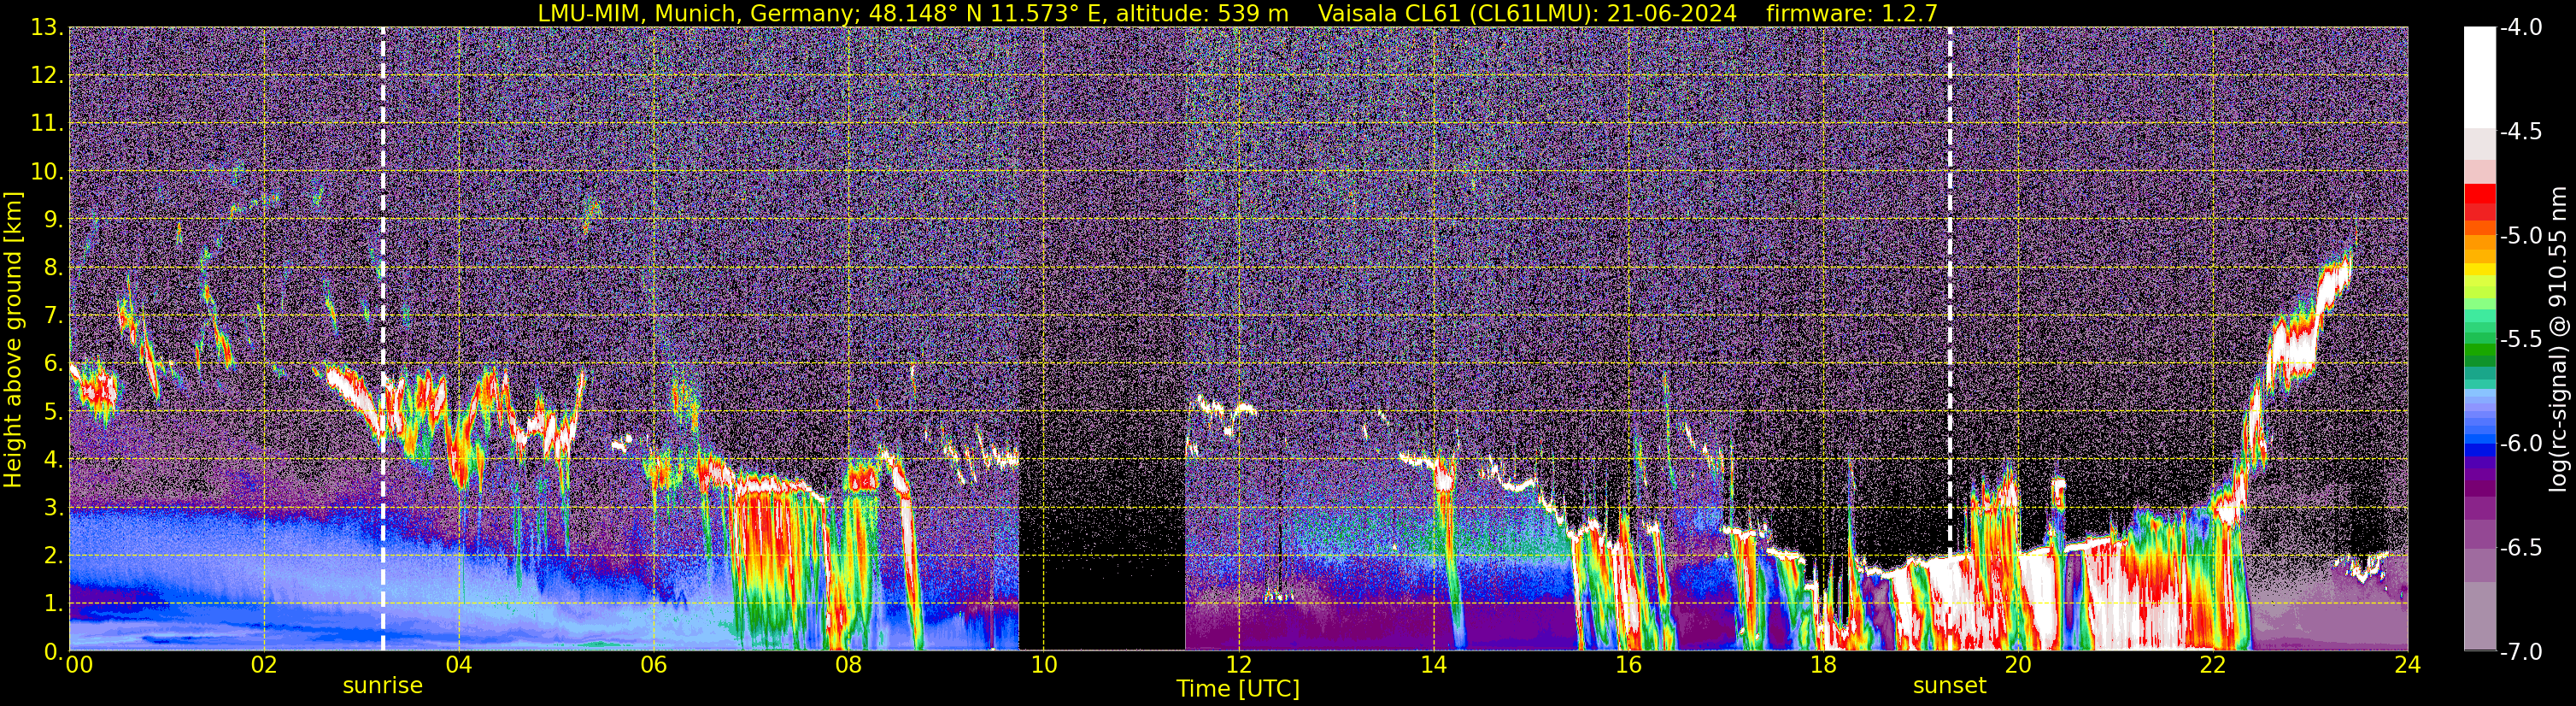Click the "Vaisala CL61 (CL61LMU): 21-06-2024" title text

[1528, 13]
